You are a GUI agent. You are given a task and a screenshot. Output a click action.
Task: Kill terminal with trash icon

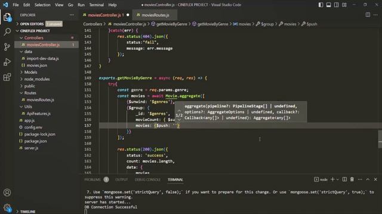tap(352, 180)
